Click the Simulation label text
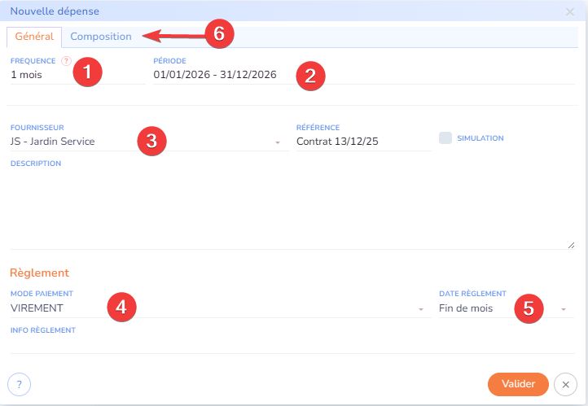This screenshot has height=406, width=588. pyautogui.click(x=480, y=138)
